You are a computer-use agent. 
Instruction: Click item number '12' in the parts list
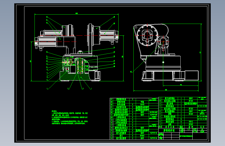[111, 138]
